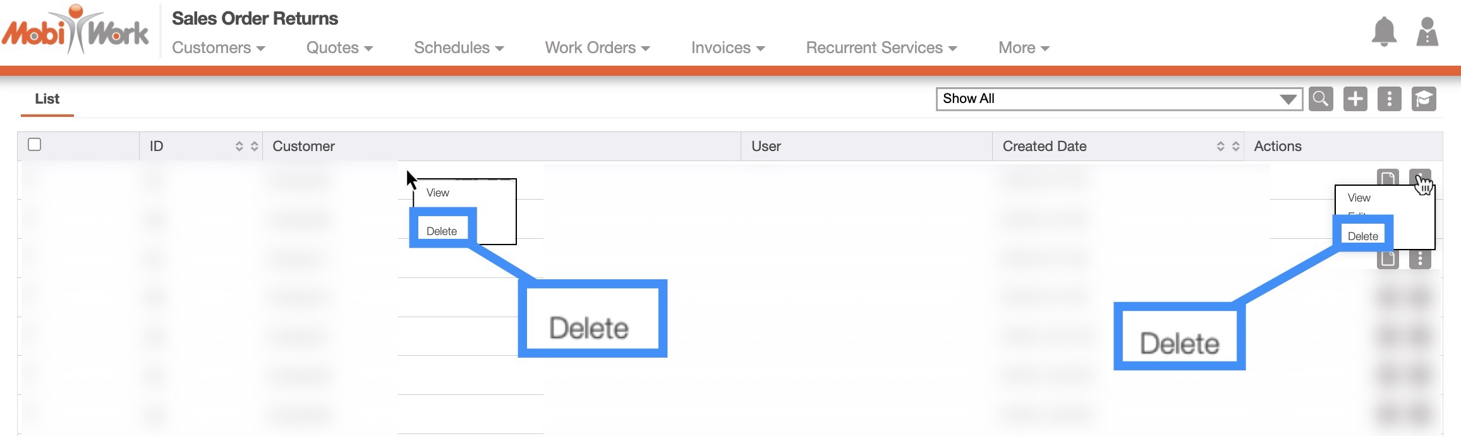Click the graduation cap training icon
The height and width of the screenshot is (436, 1461).
(1424, 99)
